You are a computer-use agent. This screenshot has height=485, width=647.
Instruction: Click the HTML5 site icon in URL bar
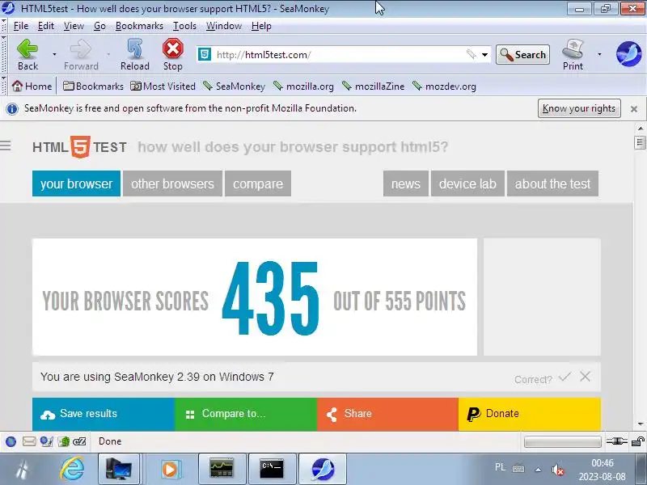coord(205,54)
